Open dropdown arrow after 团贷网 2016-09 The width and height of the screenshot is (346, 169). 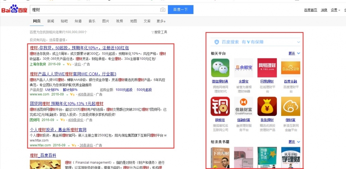tap(58, 120)
